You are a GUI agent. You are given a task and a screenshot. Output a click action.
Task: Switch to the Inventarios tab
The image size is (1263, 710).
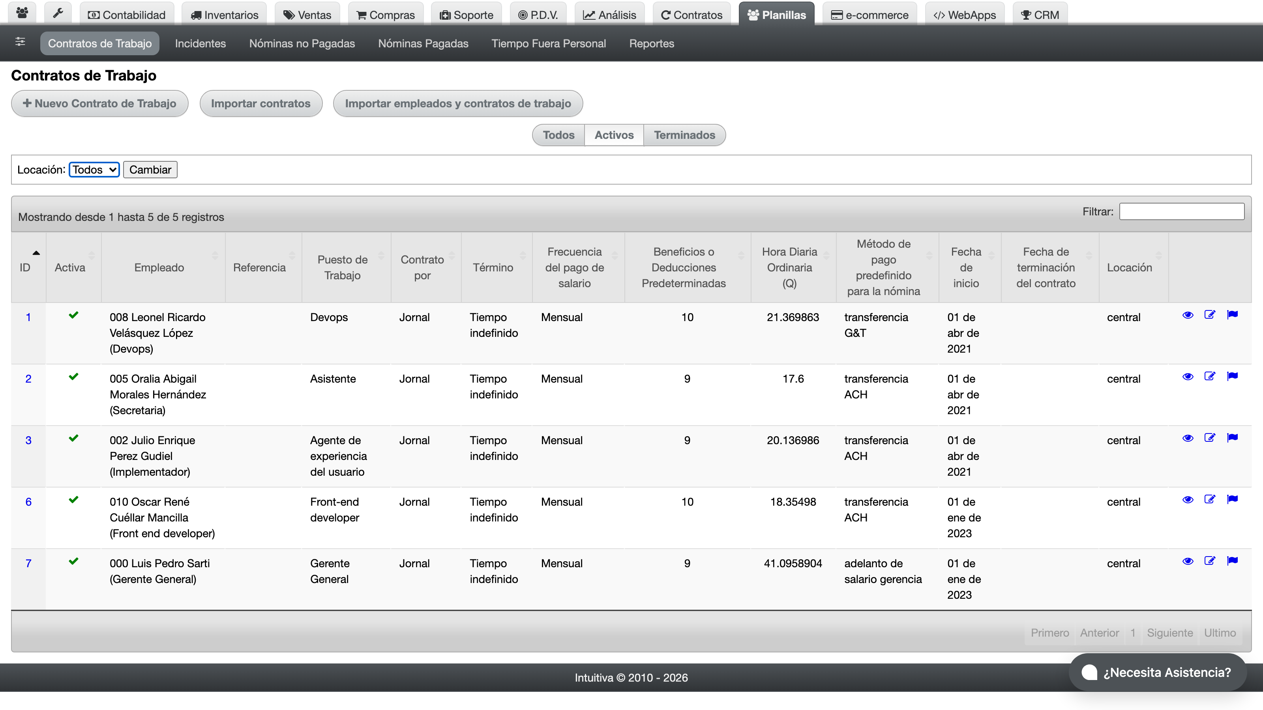[x=224, y=15]
